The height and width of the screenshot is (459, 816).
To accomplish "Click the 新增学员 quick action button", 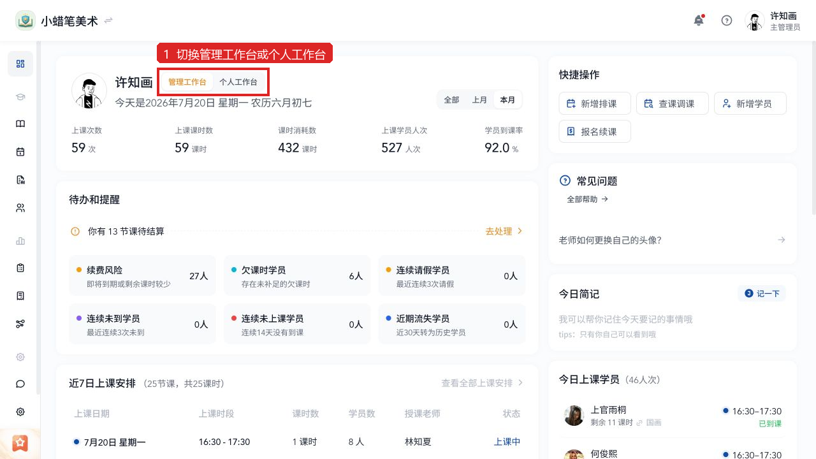I will point(750,103).
